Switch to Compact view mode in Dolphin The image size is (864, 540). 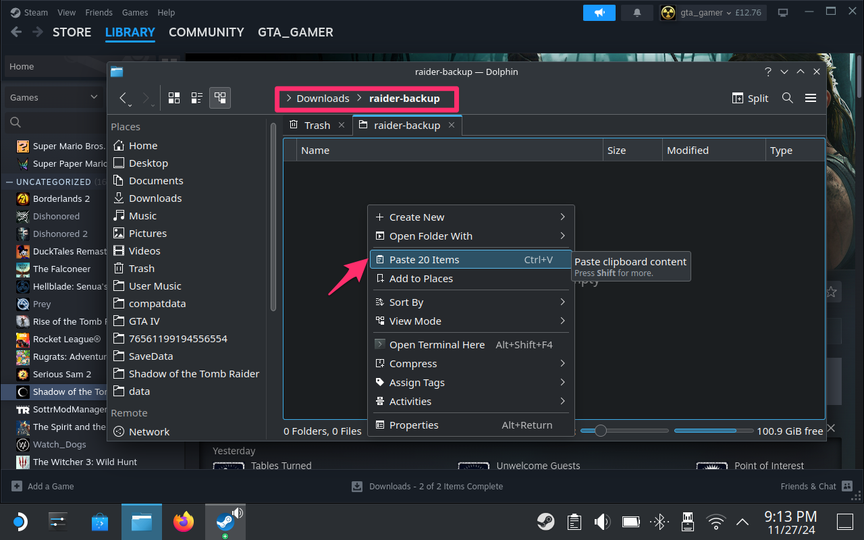point(197,98)
